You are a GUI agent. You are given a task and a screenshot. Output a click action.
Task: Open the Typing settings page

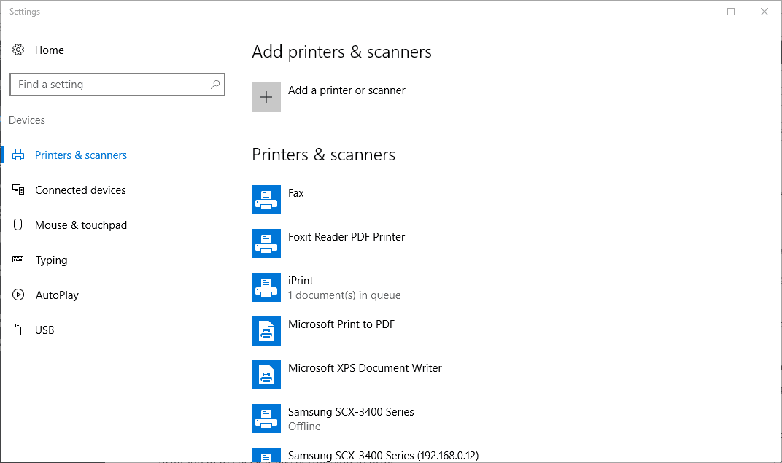click(51, 260)
